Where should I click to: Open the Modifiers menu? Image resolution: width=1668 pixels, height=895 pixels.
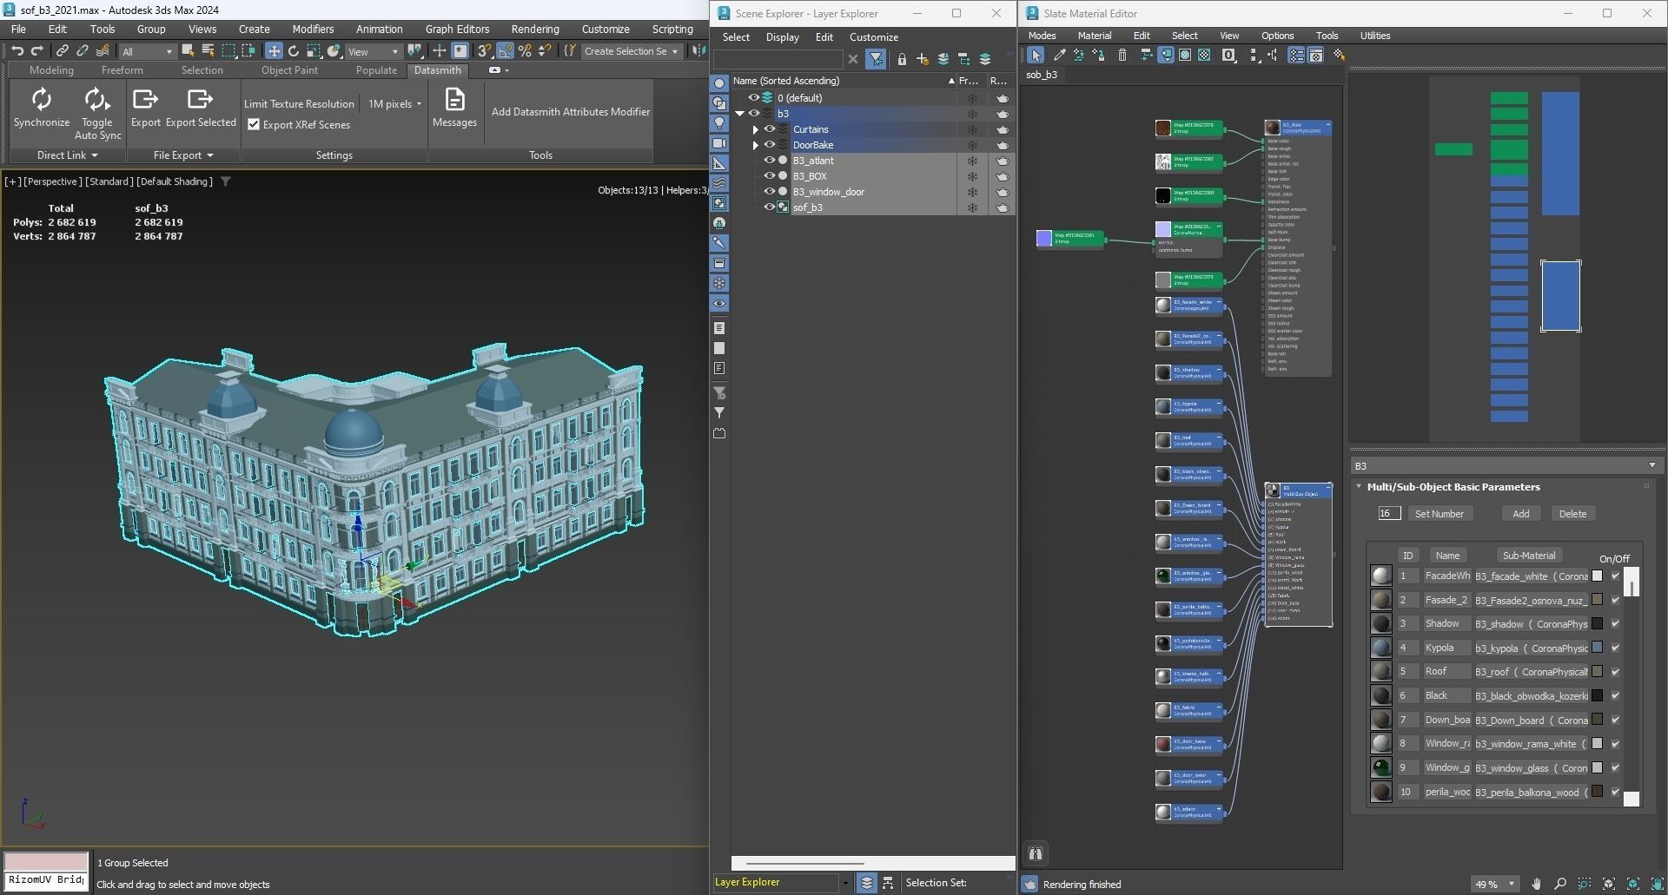point(313,29)
